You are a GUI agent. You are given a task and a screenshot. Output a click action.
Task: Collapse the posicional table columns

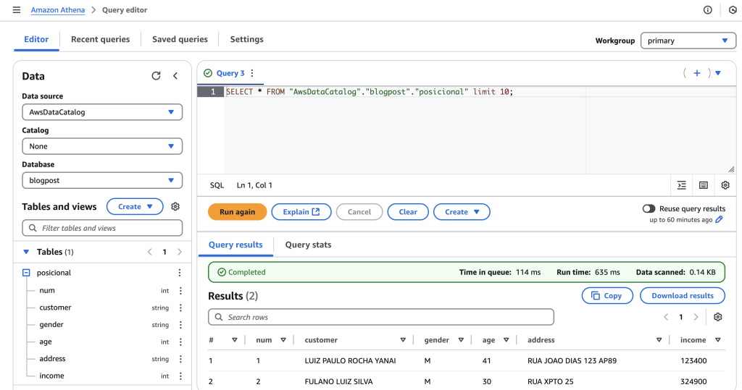coord(27,273)
